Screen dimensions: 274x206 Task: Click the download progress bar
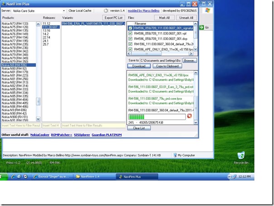click(157, 117)
